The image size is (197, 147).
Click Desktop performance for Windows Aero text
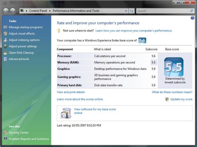point(120,69)
